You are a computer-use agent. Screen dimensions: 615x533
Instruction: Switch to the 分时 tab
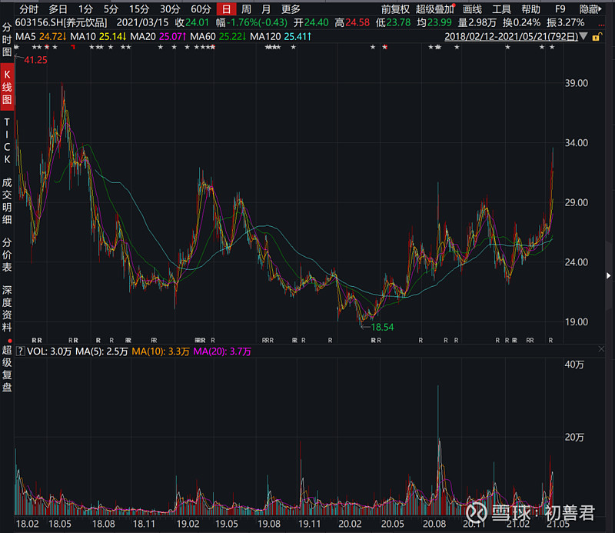(x=28, y=9)
